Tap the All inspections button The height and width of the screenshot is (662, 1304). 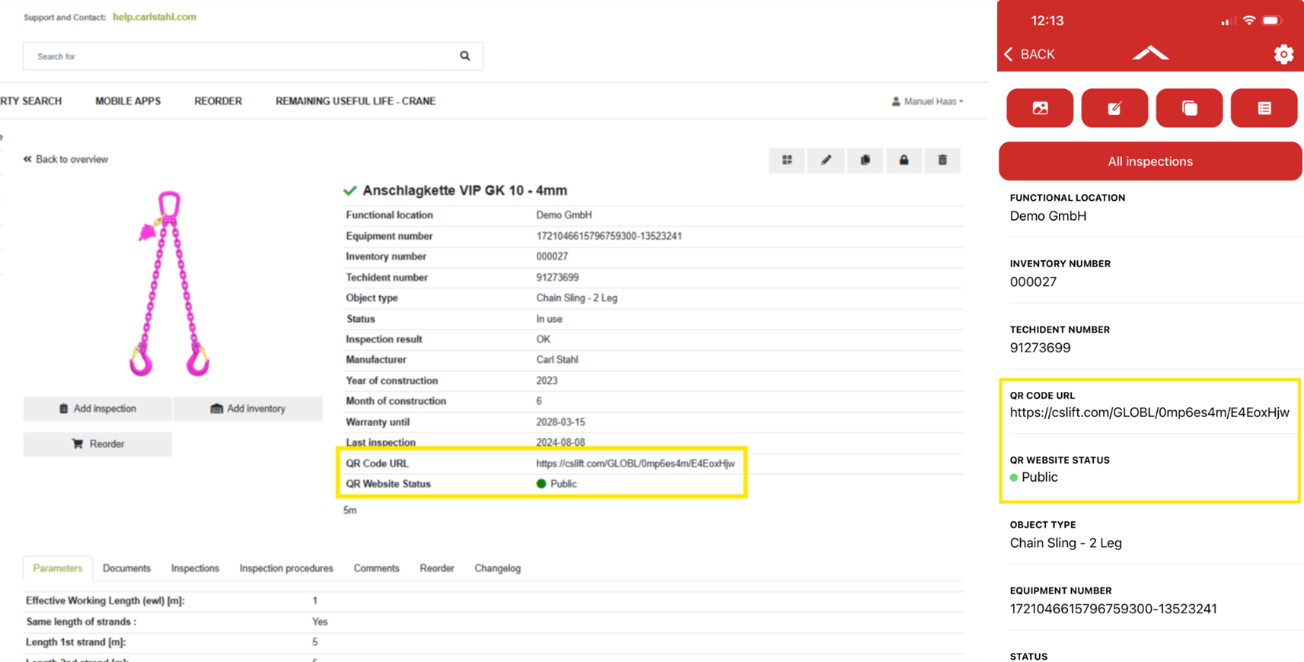[1149, 161]
